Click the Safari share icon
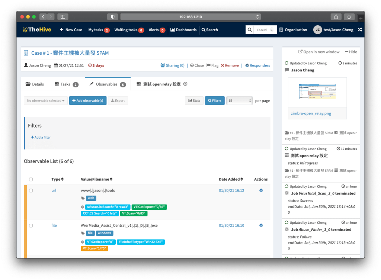Screen dimensions: 381x280 pyautogui.click(x=336, y=17)
